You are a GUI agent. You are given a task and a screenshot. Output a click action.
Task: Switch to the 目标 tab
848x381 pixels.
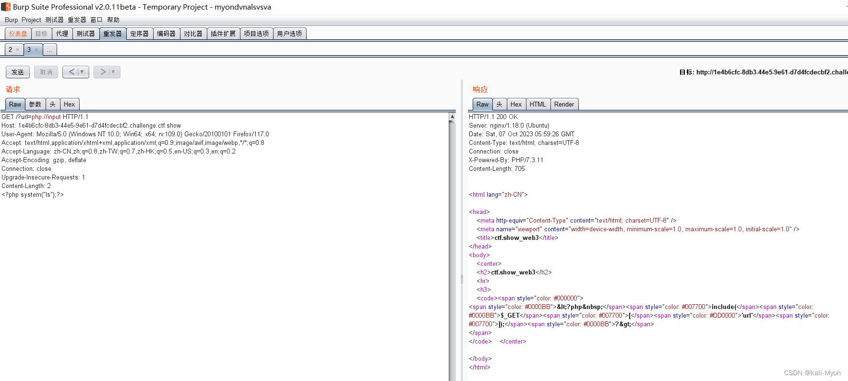pyautogui.click(x=42, y=34)
